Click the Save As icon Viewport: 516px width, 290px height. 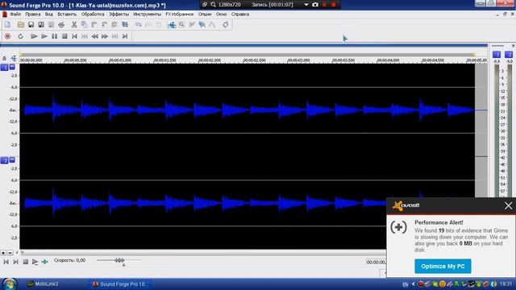click(x=41, y=25)
